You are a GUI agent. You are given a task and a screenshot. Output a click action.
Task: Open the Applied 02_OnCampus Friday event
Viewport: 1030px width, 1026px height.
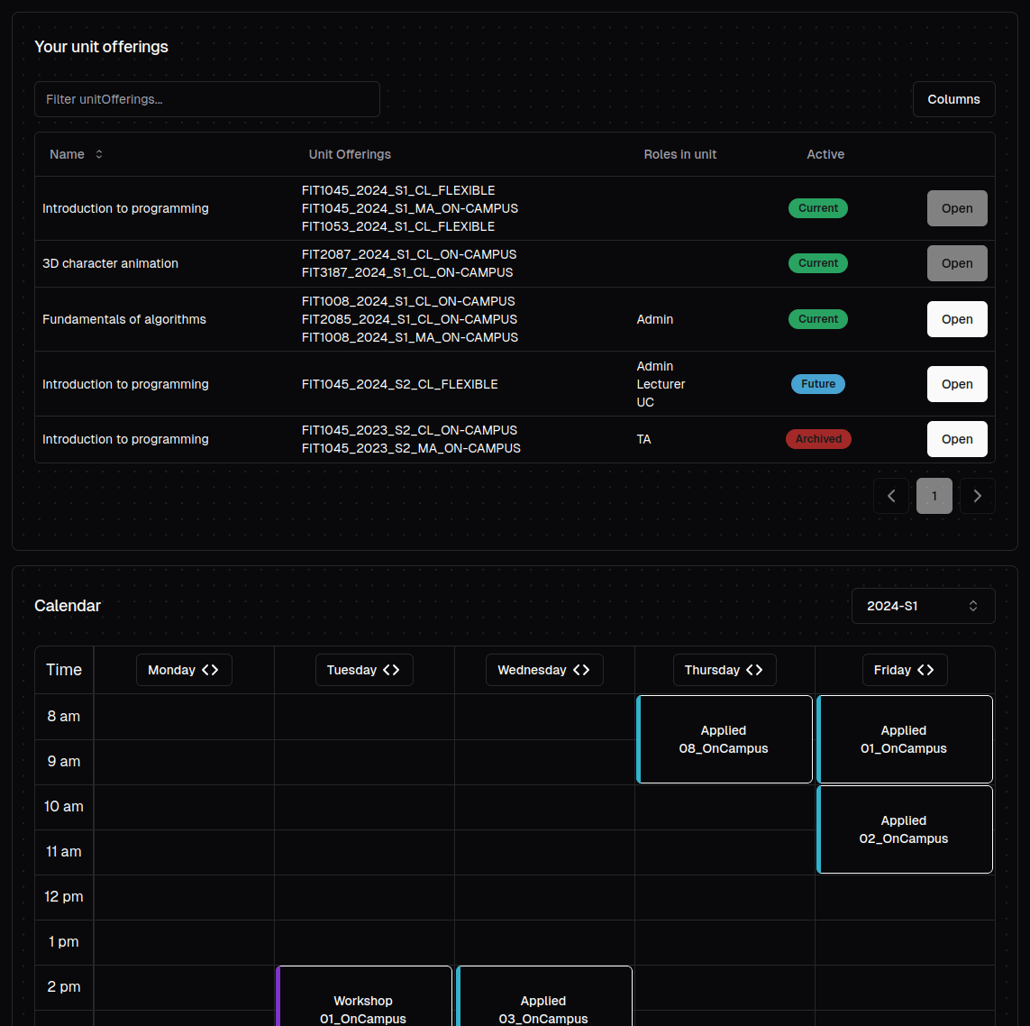coord(905,829)
